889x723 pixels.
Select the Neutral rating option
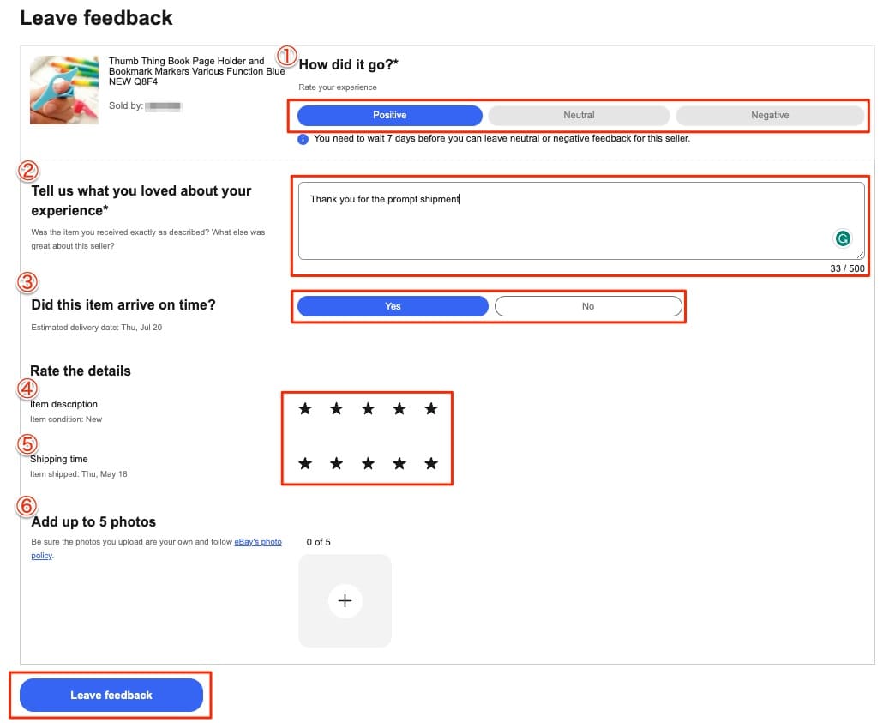579,115
